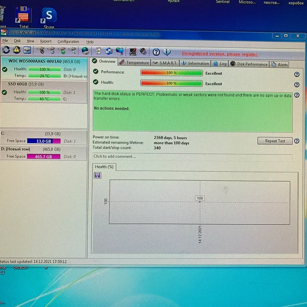Click the disk with green checkmark icon
Viewport: 307px width, 307px height.
tap(62, 51)
